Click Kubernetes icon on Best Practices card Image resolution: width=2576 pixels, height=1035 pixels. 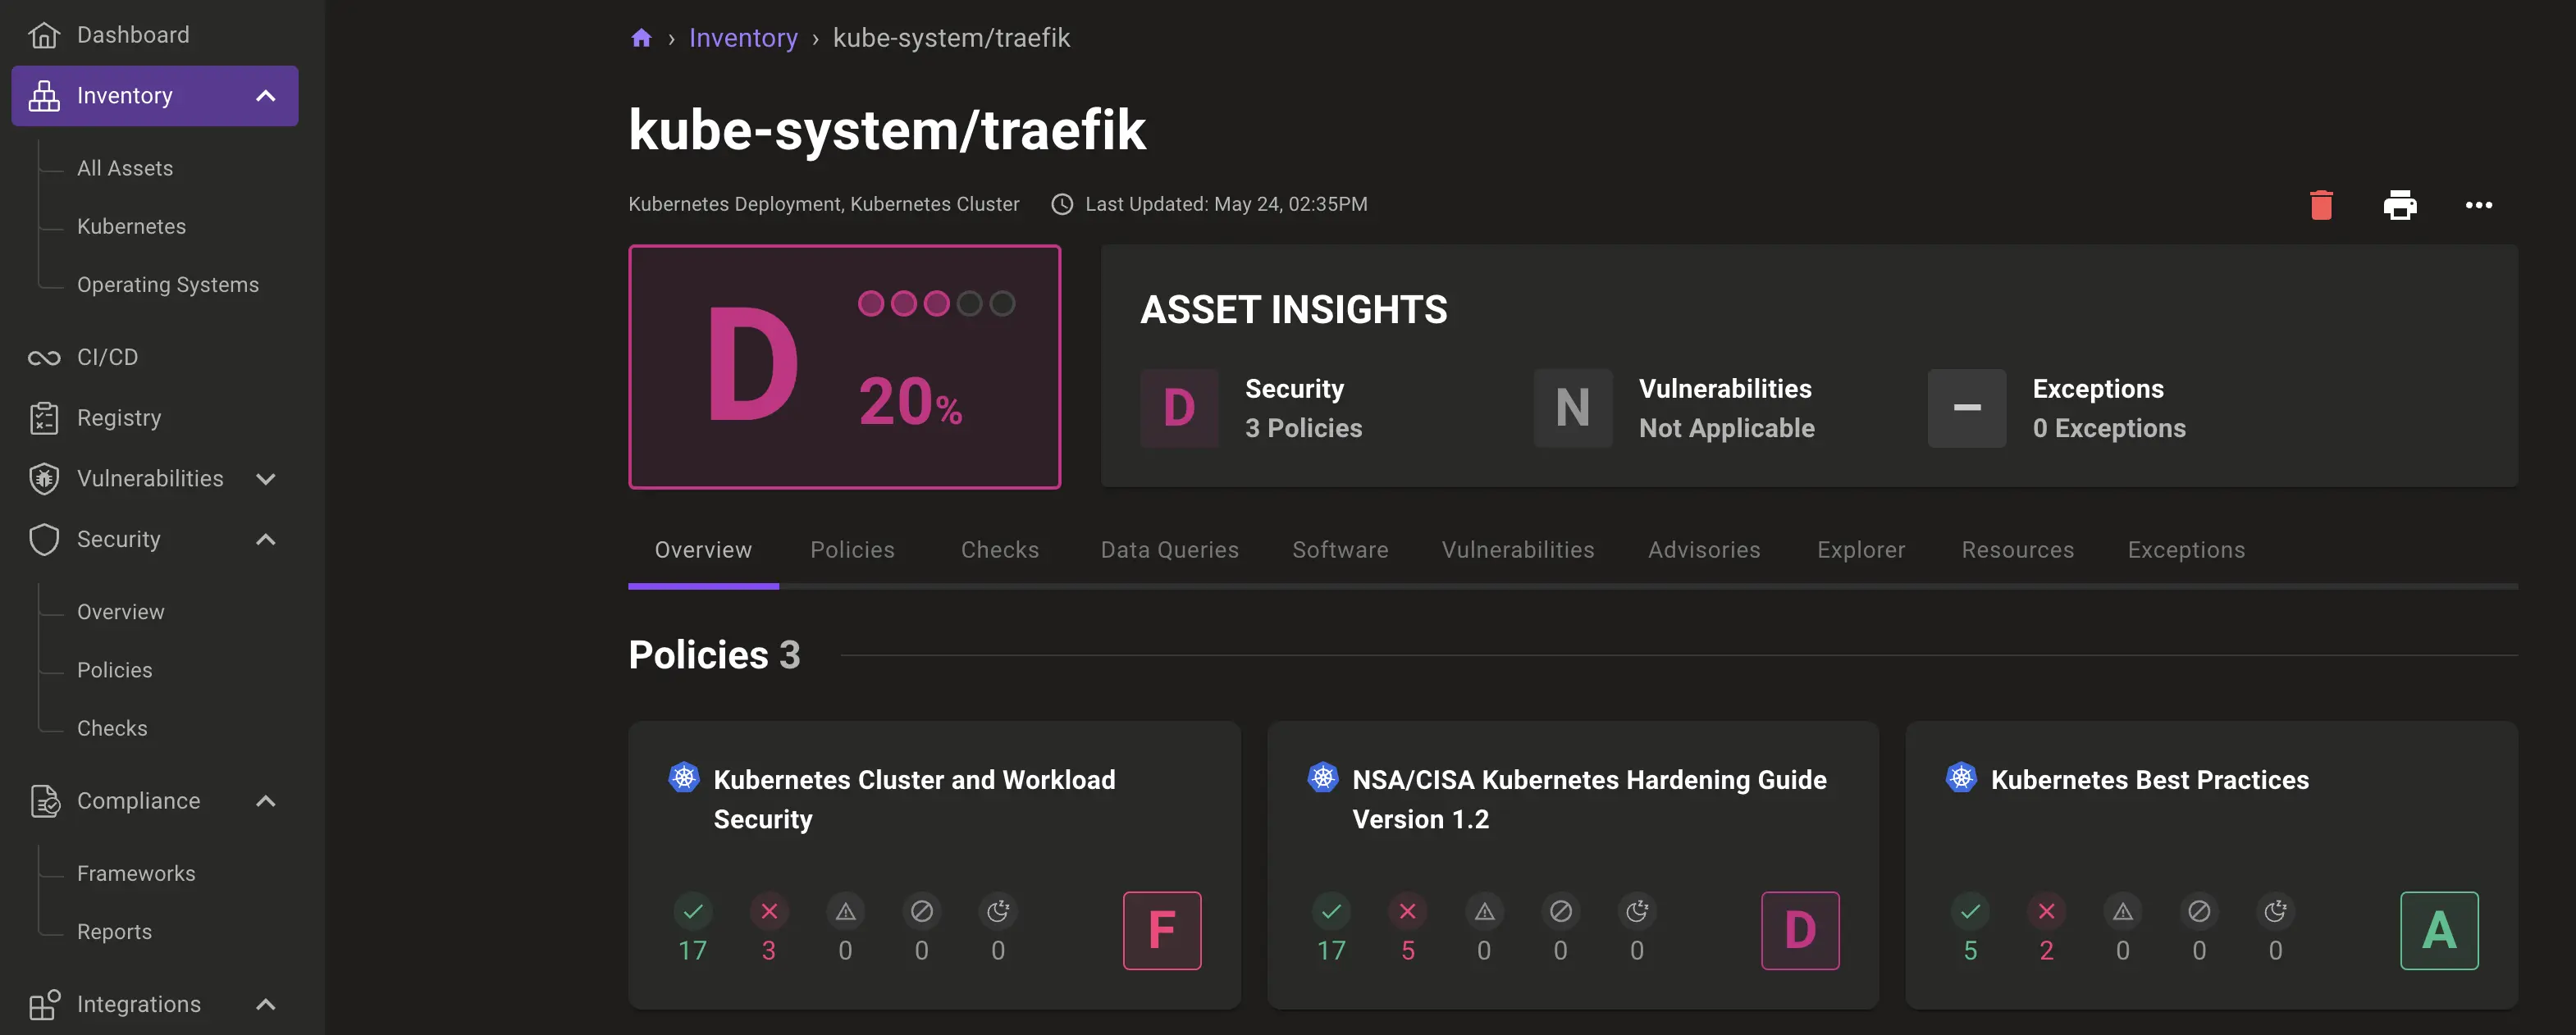click(x=1961, y=777)
